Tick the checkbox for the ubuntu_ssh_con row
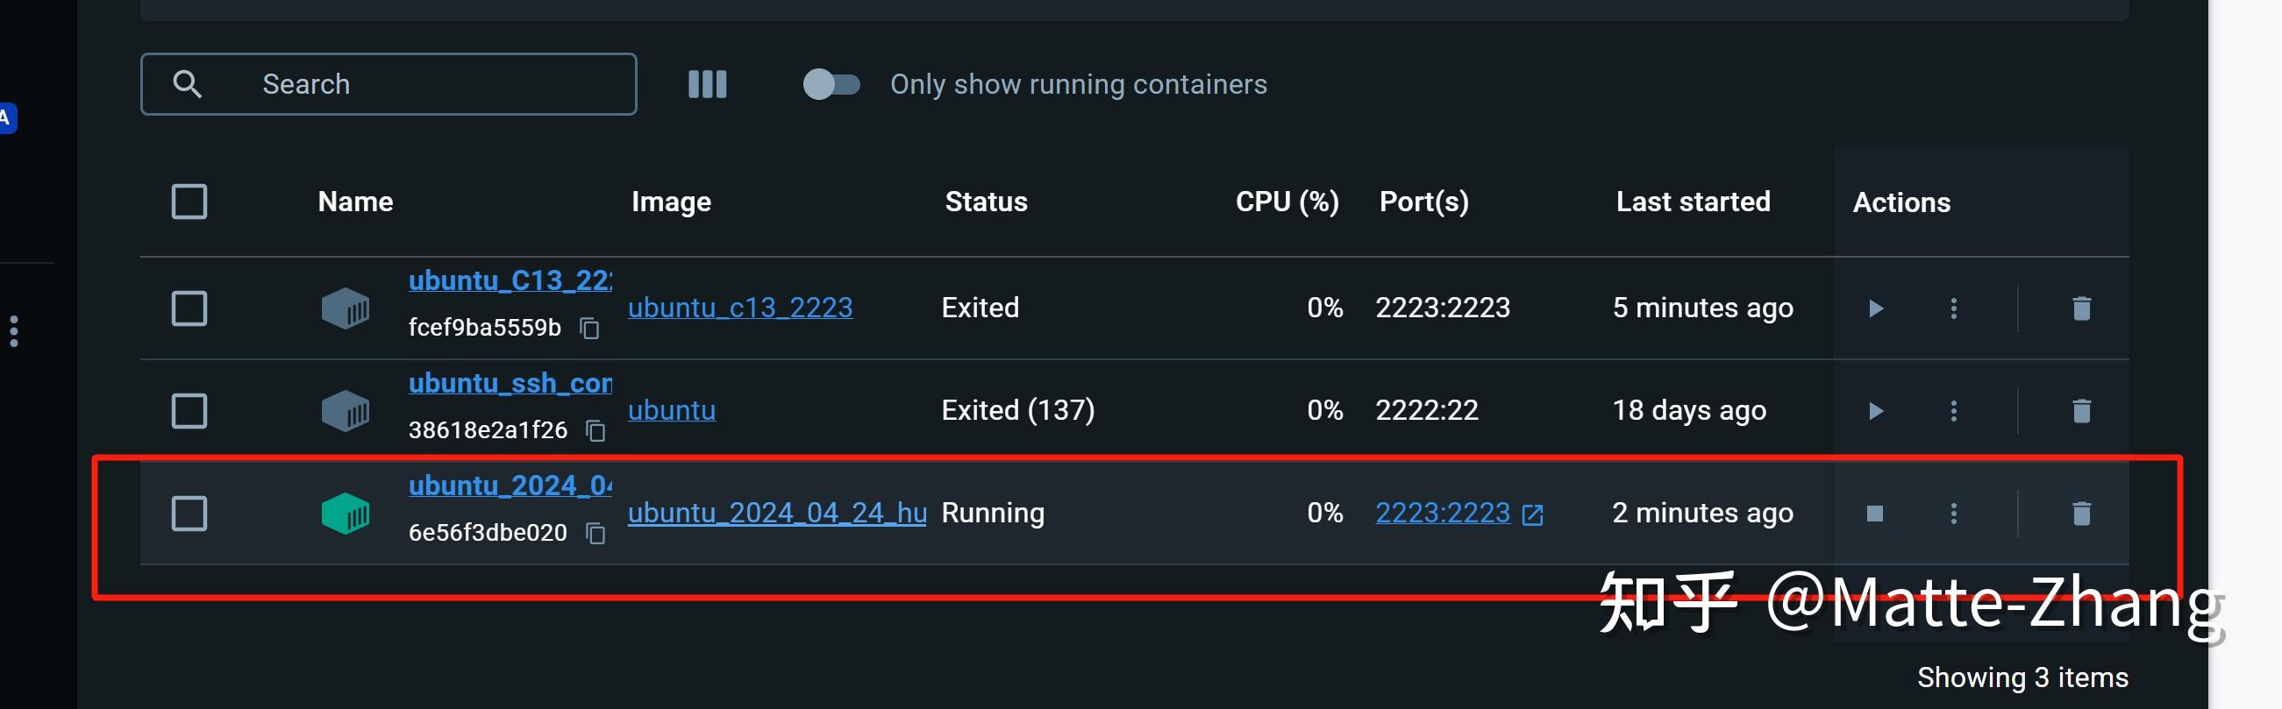The height and width of the screenshot is (709, 2282). pyautogui.click(x=189, y=411)
